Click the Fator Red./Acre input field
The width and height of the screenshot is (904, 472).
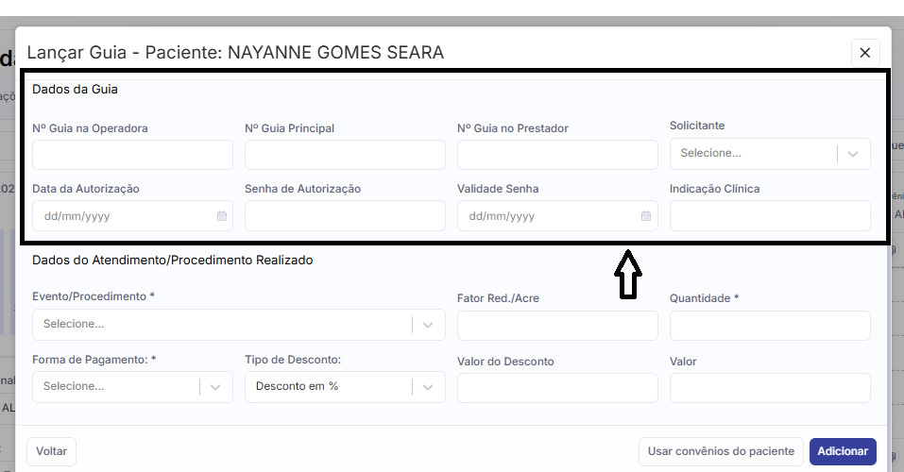click(x=557, y=326)
